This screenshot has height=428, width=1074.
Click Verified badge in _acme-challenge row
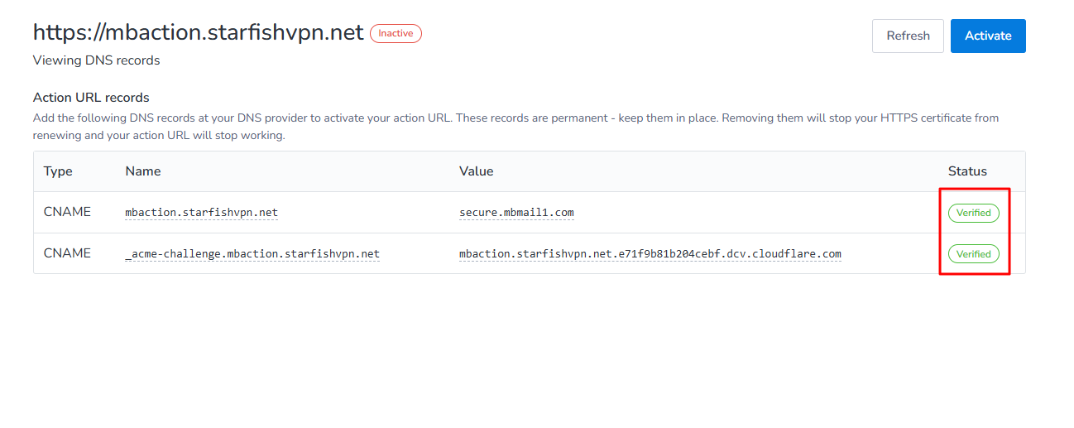[x=973, y=254]
